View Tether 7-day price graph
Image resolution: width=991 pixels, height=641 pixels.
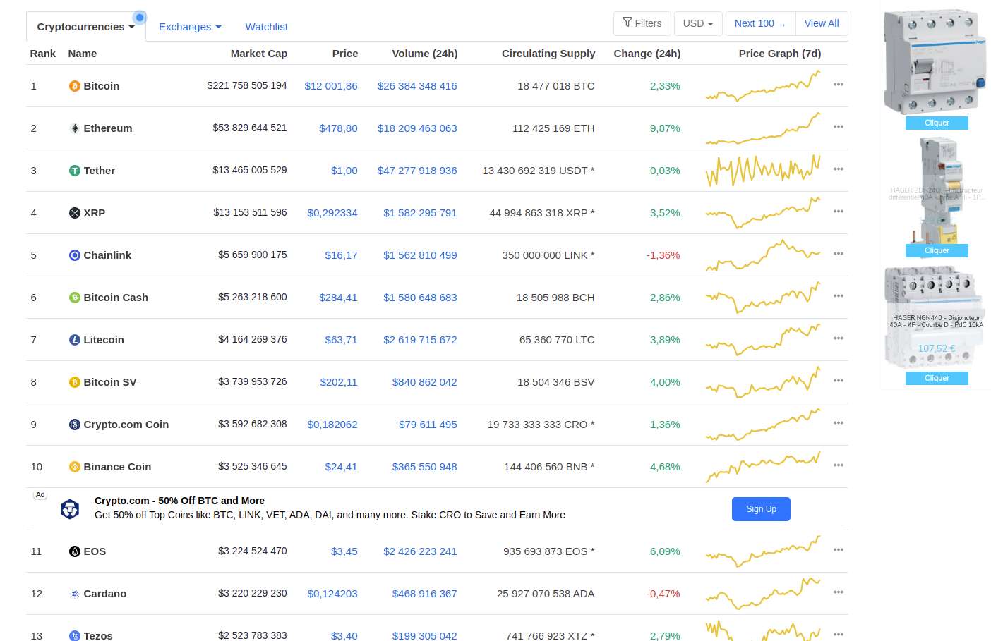tap(763, 171)
